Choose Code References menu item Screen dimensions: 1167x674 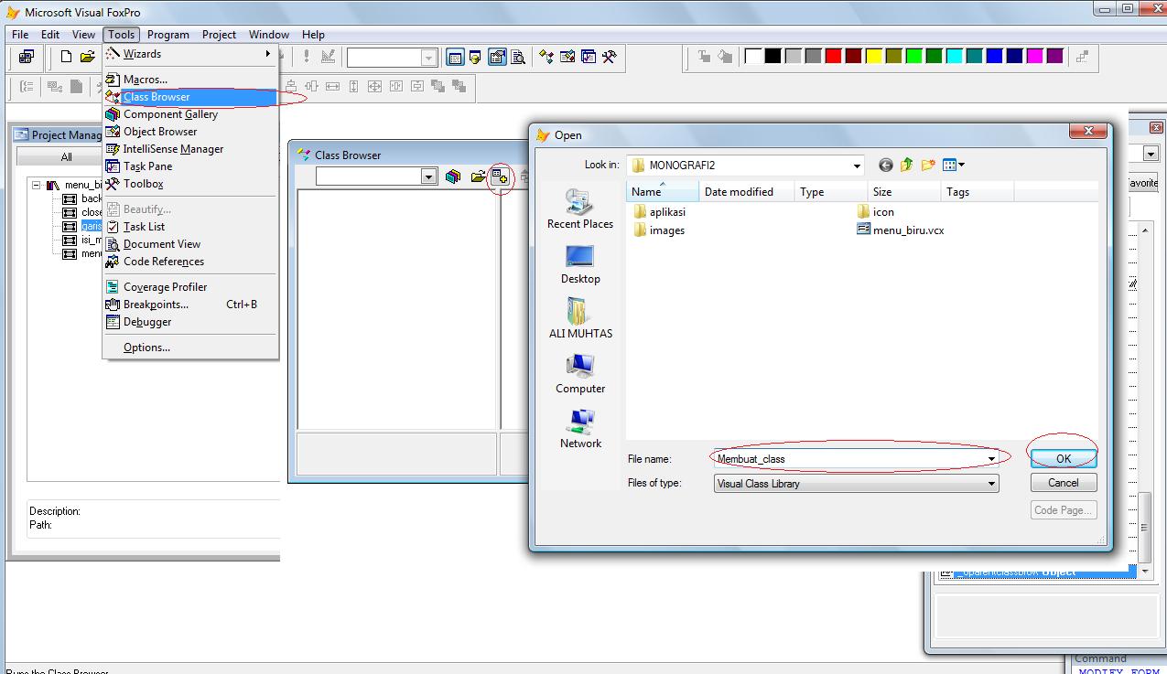[x=189, y=262]
